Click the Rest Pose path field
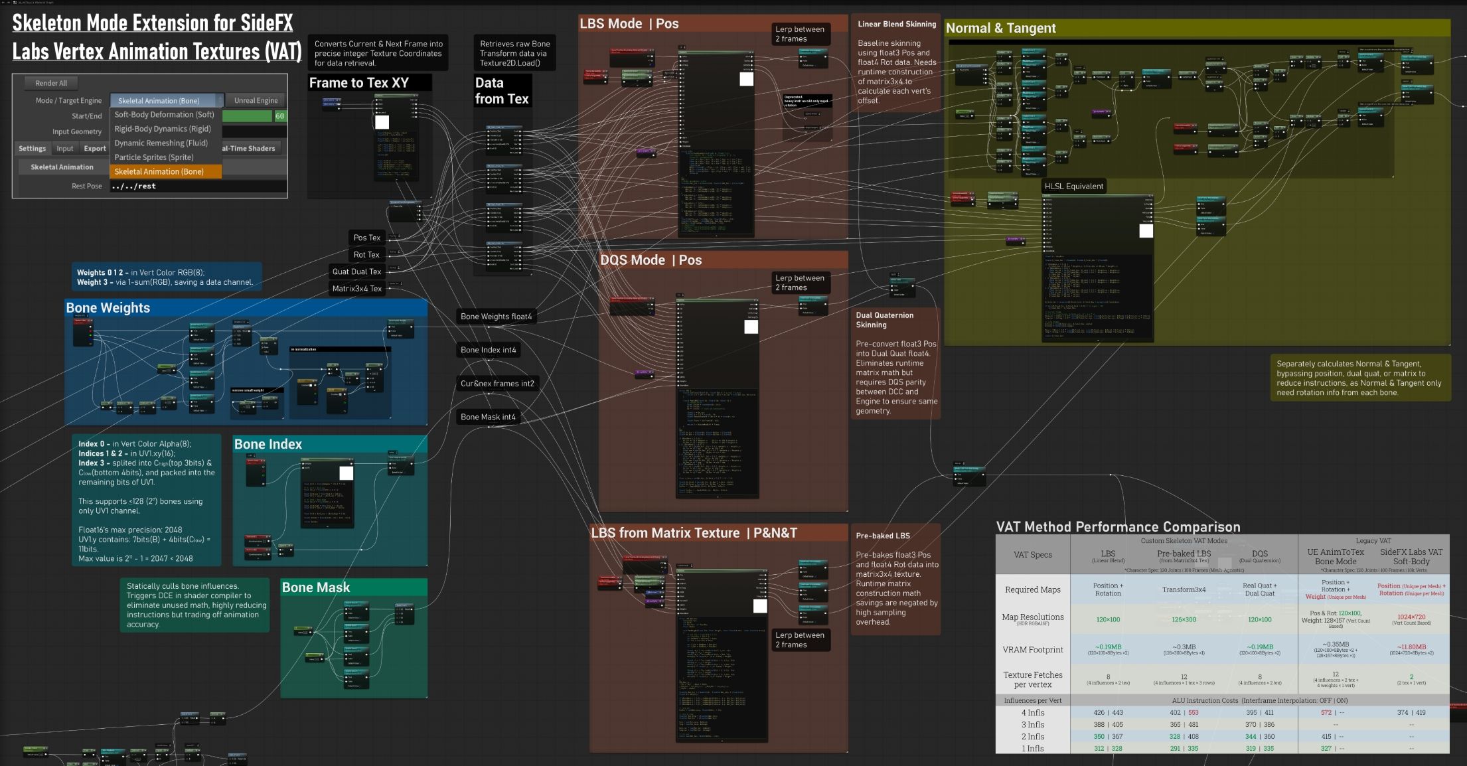The height and width of the screenshot is (766, 1467). click(x=198, y=186)
